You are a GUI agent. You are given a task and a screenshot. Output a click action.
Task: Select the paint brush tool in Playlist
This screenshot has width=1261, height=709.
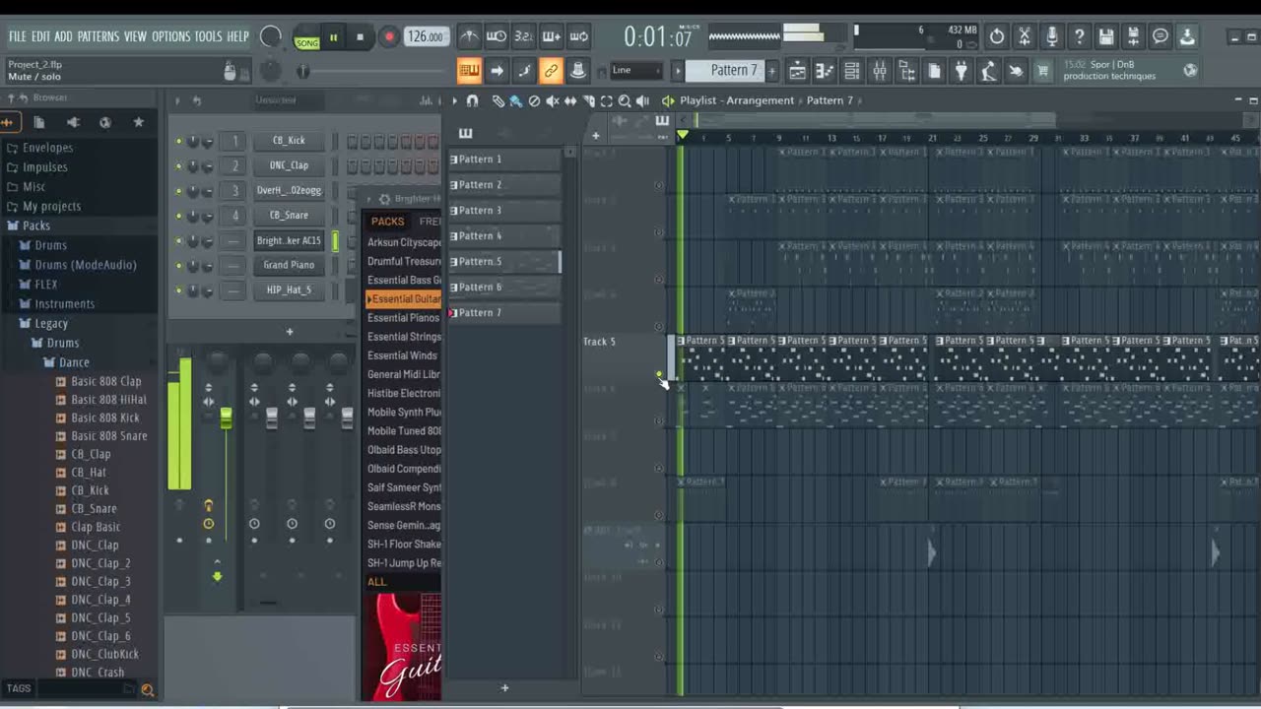(x=515, y=100)
